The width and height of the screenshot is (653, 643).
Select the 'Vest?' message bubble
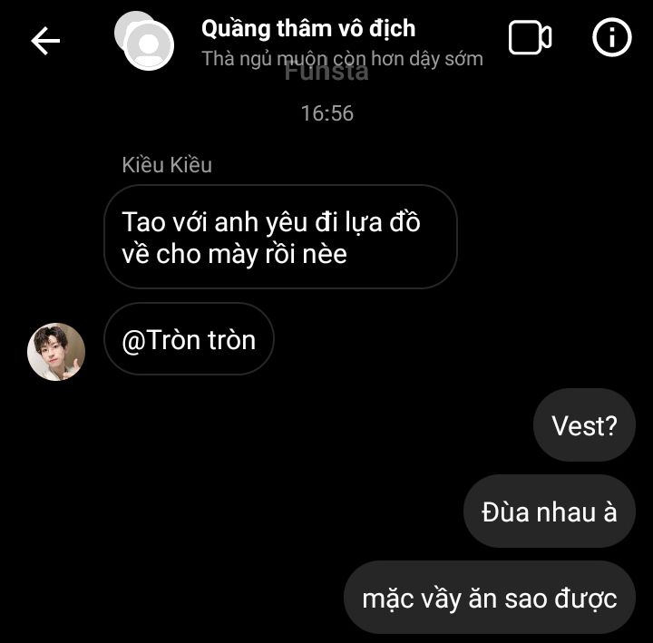(x=584, y=425)
